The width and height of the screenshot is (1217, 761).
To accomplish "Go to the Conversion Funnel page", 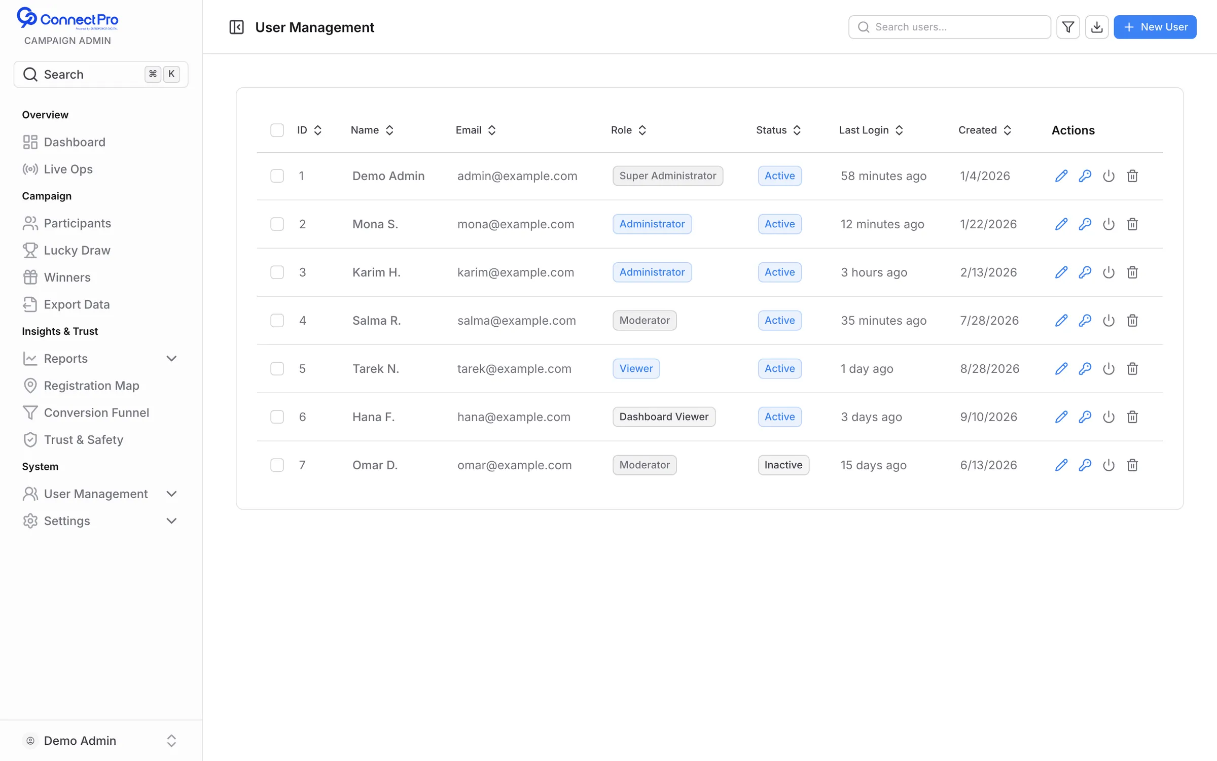I will pos(101,413).
